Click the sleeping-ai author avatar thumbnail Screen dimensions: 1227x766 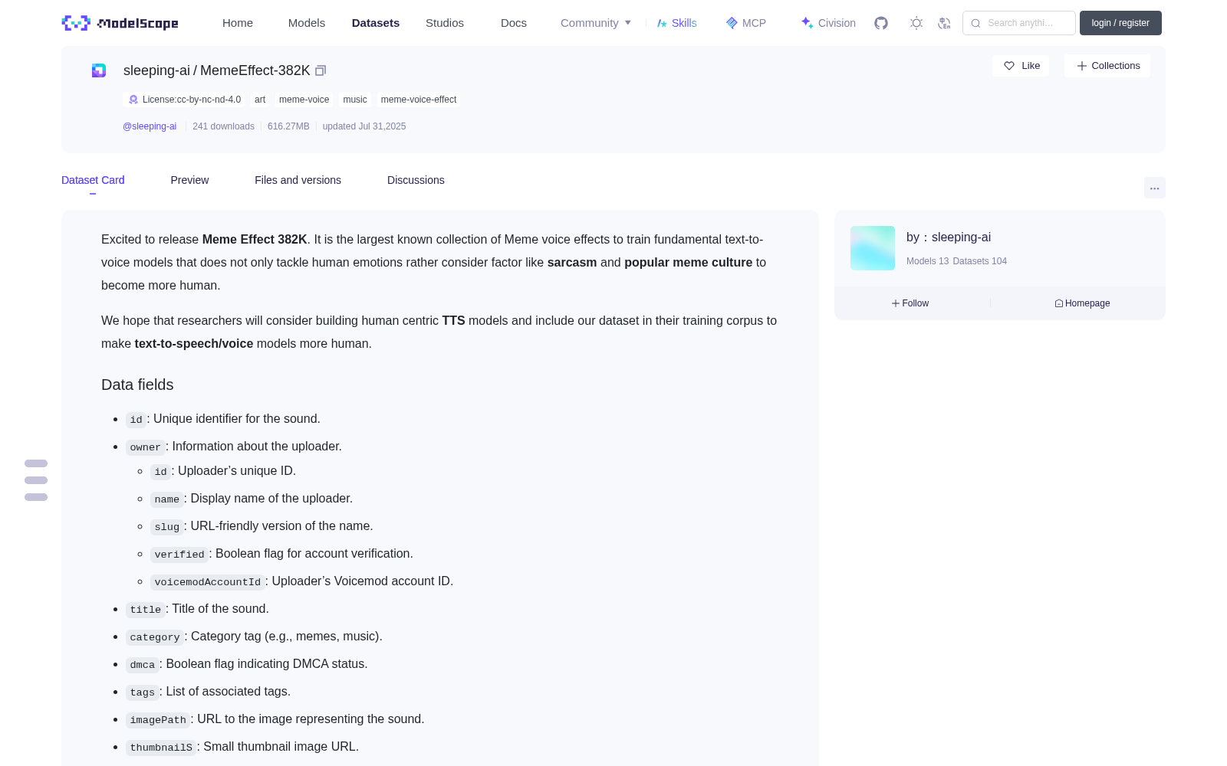tap(873, 248)
